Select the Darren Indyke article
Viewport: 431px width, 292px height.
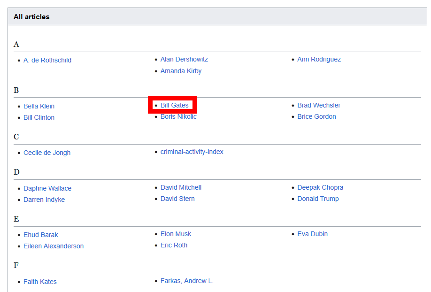pyautogui.click(x=44, y=200)
